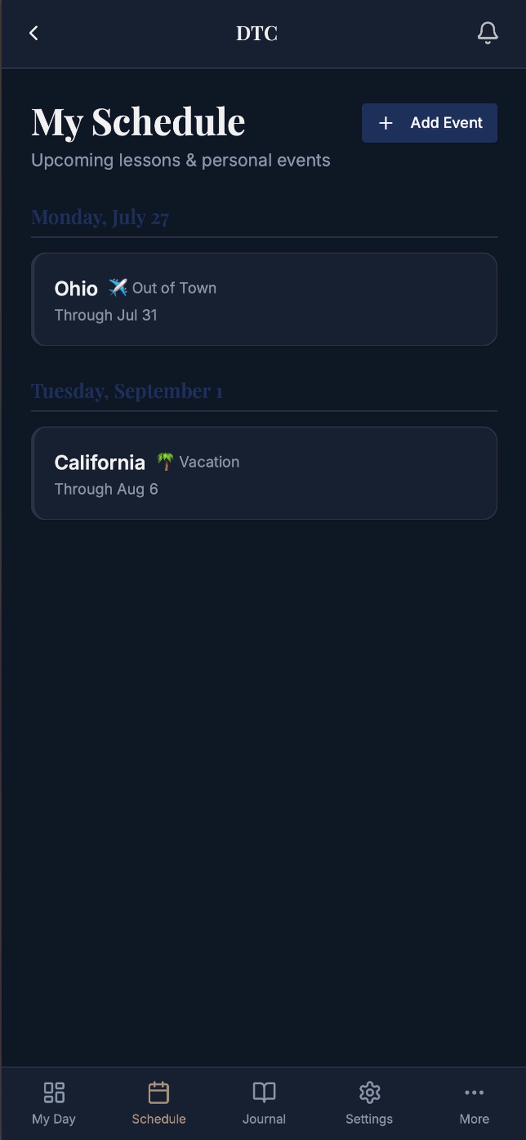Click the airplane emoji on Ohio event
This screenshot has width=526, height=1140.
(x=118, y=288)
